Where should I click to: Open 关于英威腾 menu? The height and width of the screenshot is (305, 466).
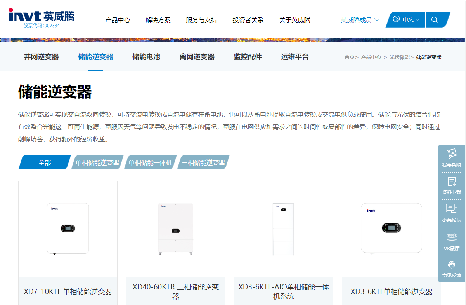pyautogui.click(x=294, y=20)
